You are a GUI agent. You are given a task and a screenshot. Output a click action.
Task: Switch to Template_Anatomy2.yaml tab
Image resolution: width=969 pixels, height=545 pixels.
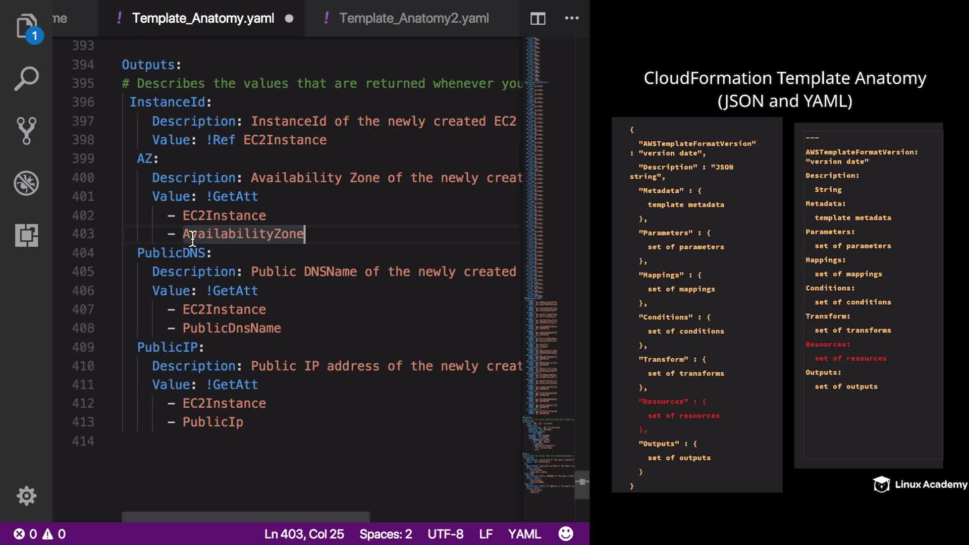413,18
